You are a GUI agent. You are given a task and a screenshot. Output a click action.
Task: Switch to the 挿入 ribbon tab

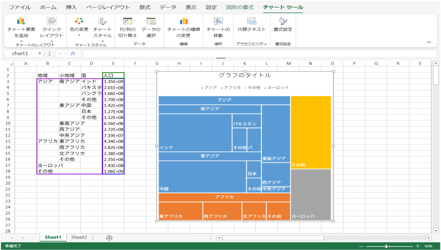pos(71,7)
